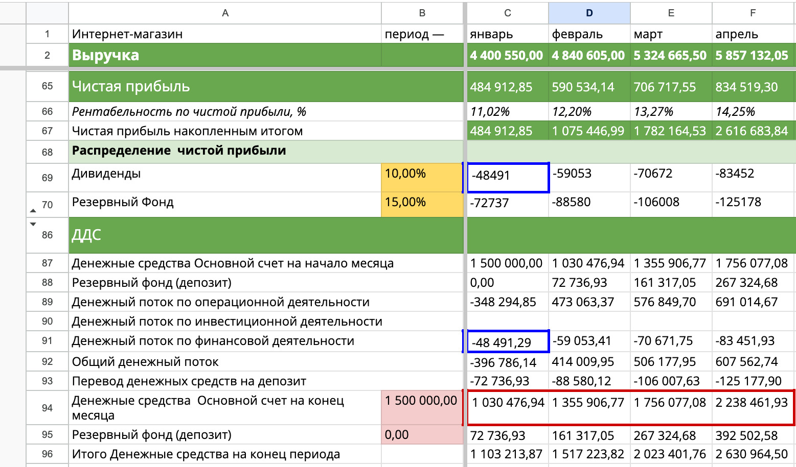
Task: Click the "февраль" month cell
Action: click(589, 34)
